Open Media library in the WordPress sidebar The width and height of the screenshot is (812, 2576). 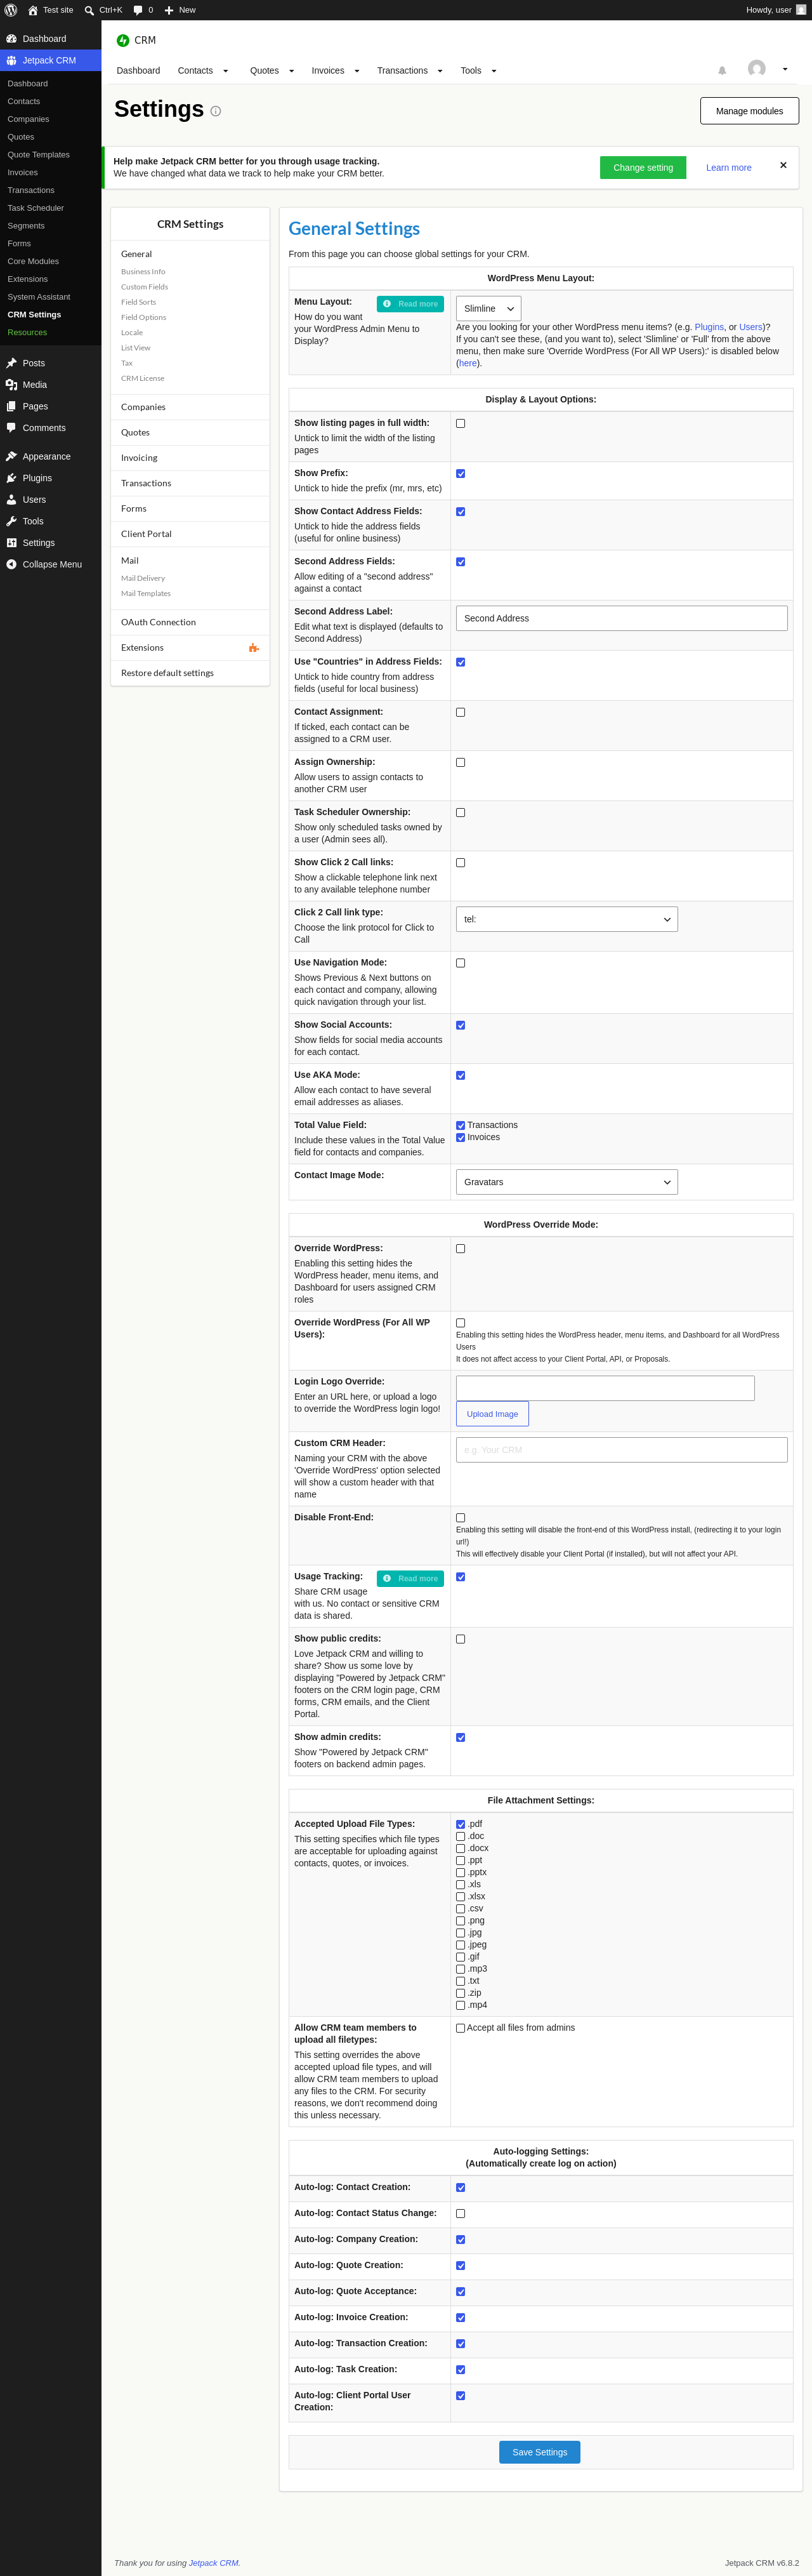tap(50, 385)
